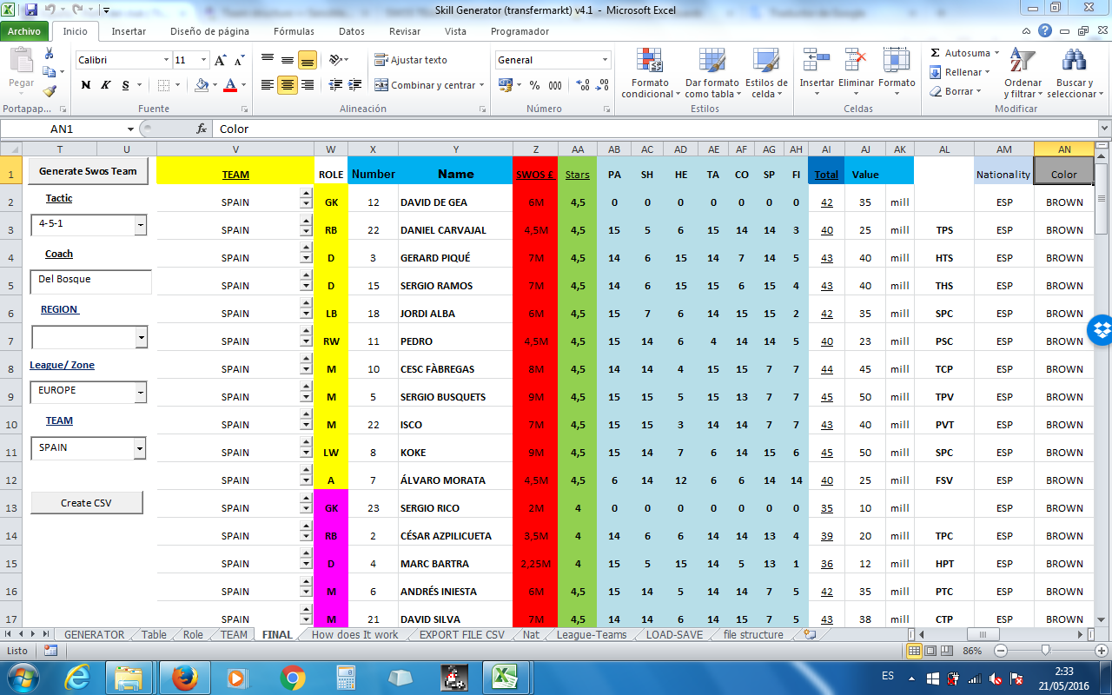Click Ordenar y filtrar icon
The width and height of the screenshot is (1112, 695).
click(x=1023, y=63)
